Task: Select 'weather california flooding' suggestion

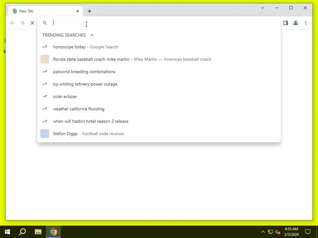Action: pyautogui.click(x=159, y=109)
